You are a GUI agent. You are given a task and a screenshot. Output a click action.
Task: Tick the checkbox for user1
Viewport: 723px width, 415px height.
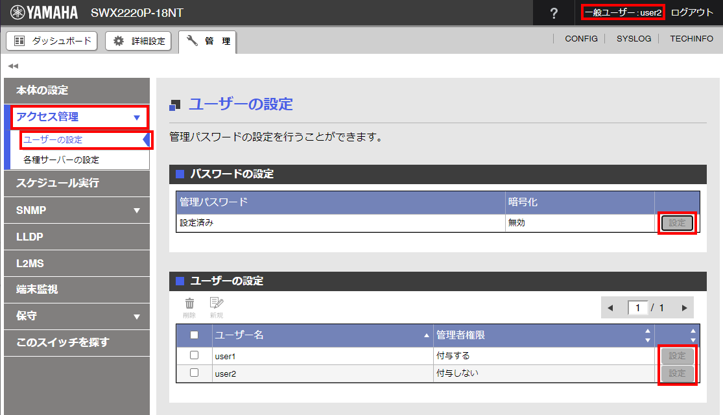pos(194,355)
